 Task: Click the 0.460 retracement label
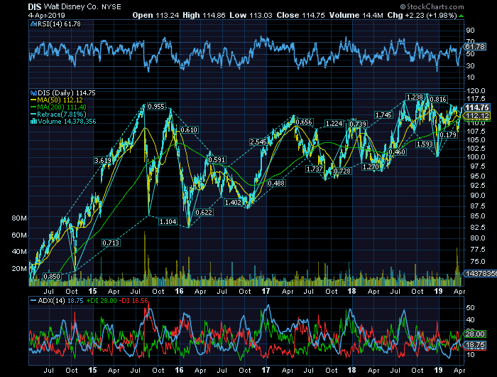397,152
